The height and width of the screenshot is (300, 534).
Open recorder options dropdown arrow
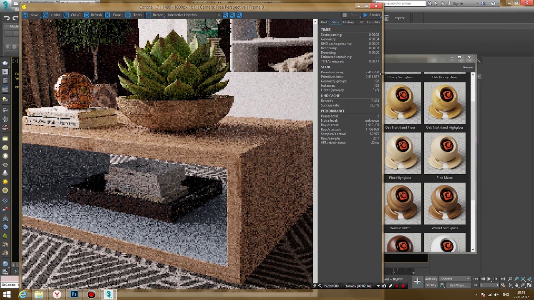(378, 286)
